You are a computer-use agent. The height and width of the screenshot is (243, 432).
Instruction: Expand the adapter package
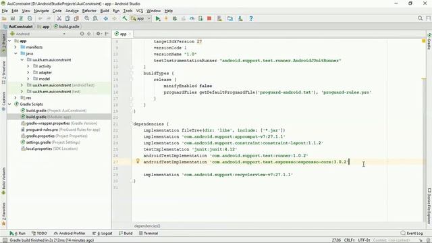coord(28,72)
